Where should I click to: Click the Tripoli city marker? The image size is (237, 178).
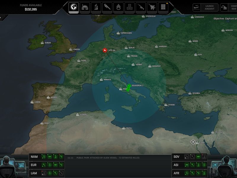pos(124,128)
